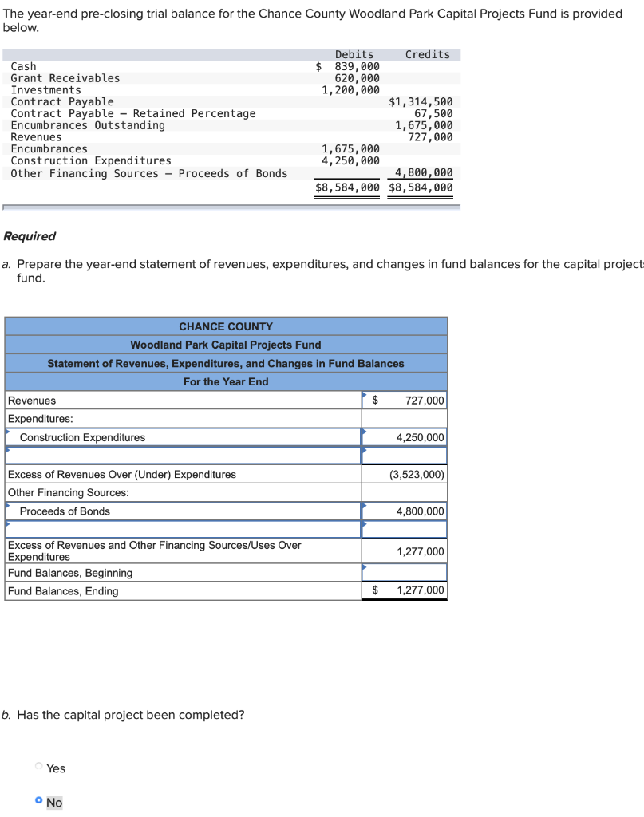Click the Statement of Revenues header row
Image resolution: width=644 pixels, height=817 pixels.
click(x=226, y=363)
